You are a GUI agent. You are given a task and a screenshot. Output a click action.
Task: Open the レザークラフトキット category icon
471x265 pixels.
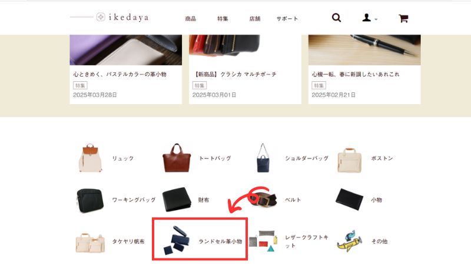coord(263,241)
